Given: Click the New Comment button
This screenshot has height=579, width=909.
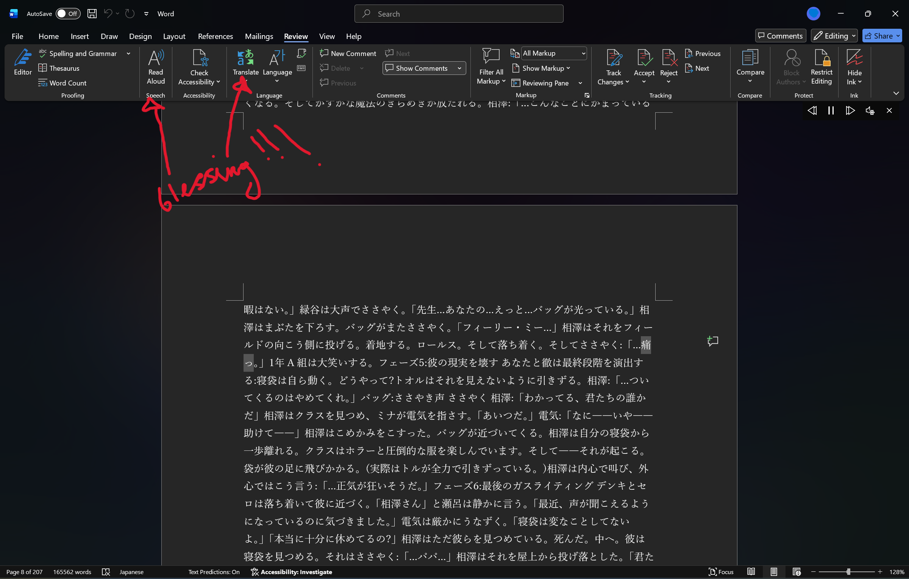Looking at the screenshot, I should point(348,53).
